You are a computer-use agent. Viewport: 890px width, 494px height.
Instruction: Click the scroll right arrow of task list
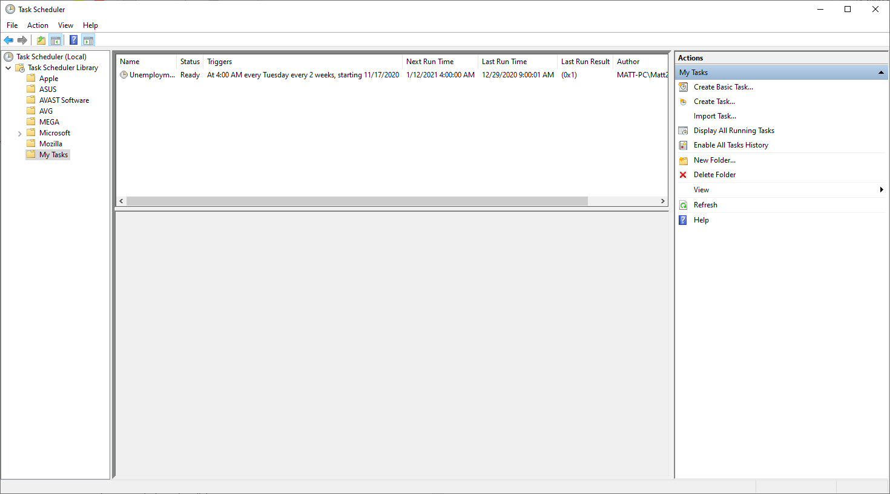pyautogui.click(x=662, y=201)
